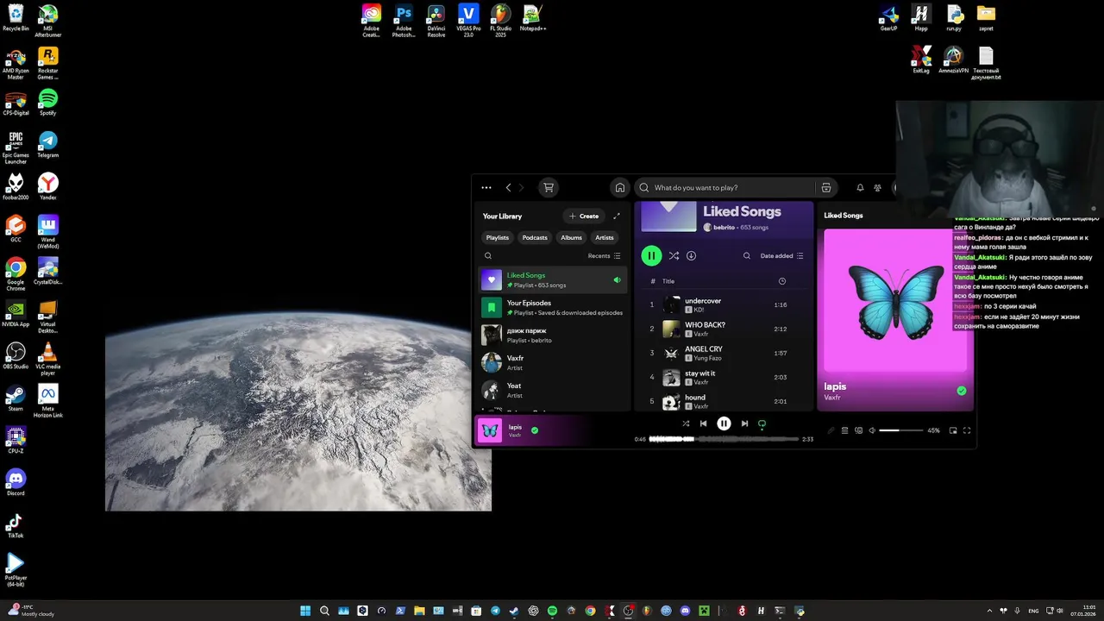Click lapis title in now-playing bar
1104x621 pixels.
[x=515, y=427]
